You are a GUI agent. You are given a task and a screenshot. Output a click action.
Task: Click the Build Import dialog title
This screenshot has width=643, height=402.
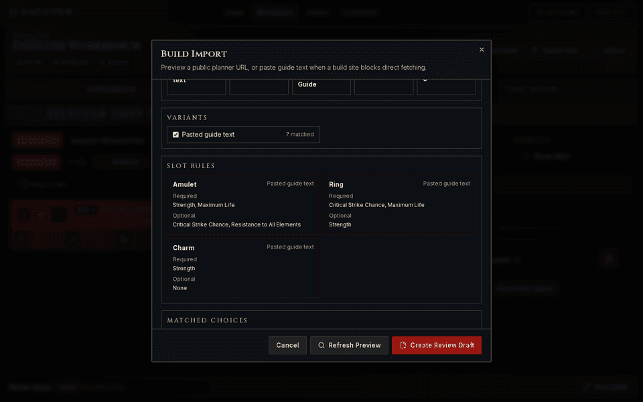coord(194,54)
